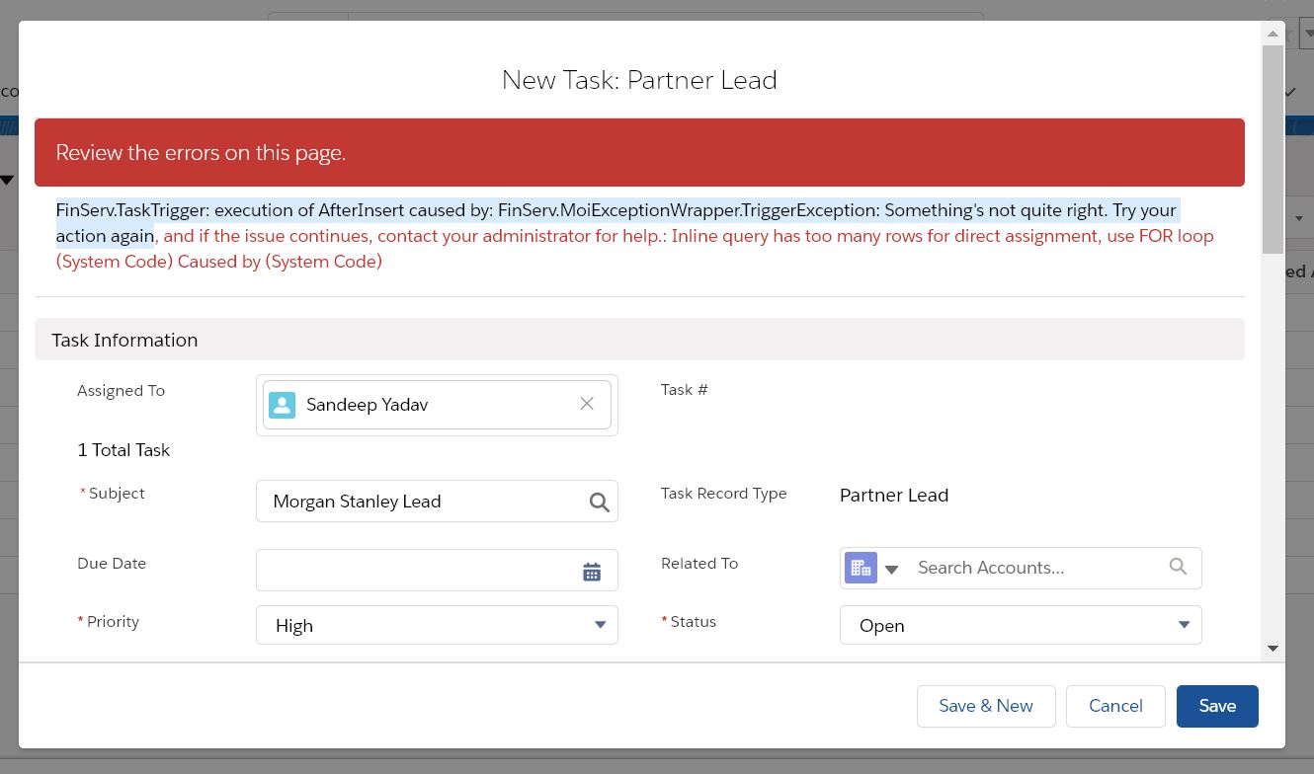The height and width of the screenshot is (774, 1314).
Task: Remove Sandeep Yadav from Assigned To
Action: (587, 404)
